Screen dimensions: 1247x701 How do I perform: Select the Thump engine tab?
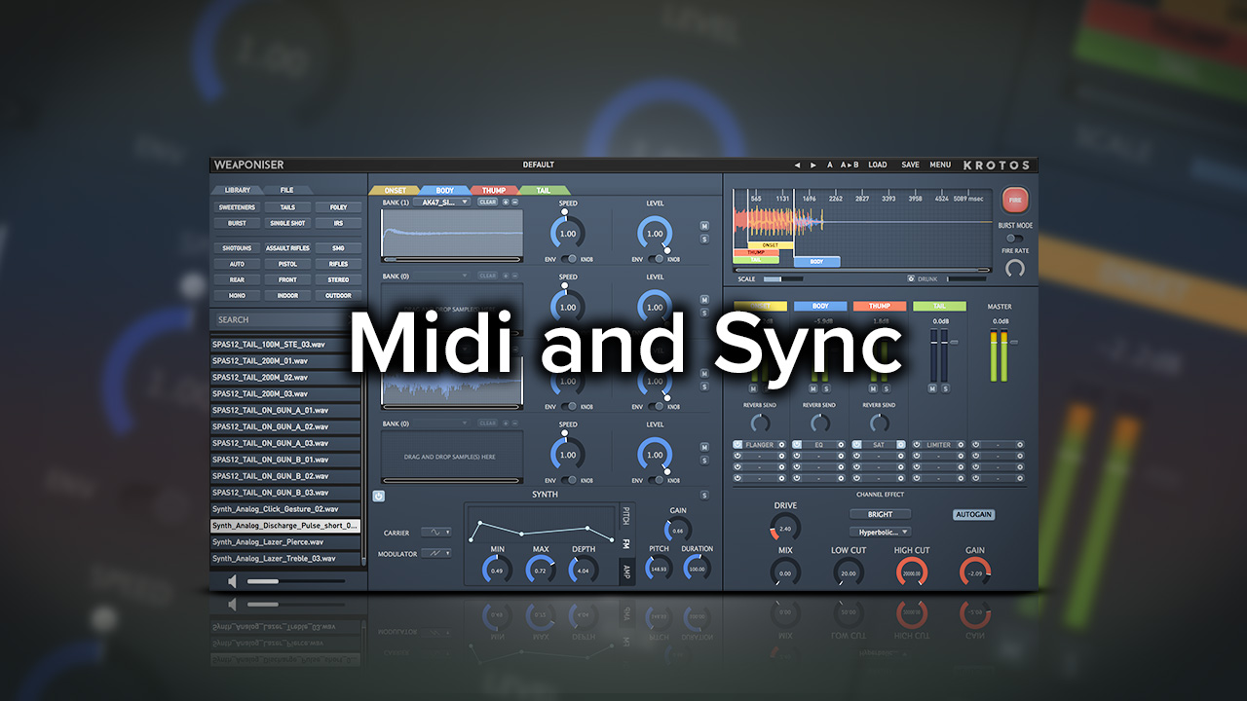[x=494, y=190]
